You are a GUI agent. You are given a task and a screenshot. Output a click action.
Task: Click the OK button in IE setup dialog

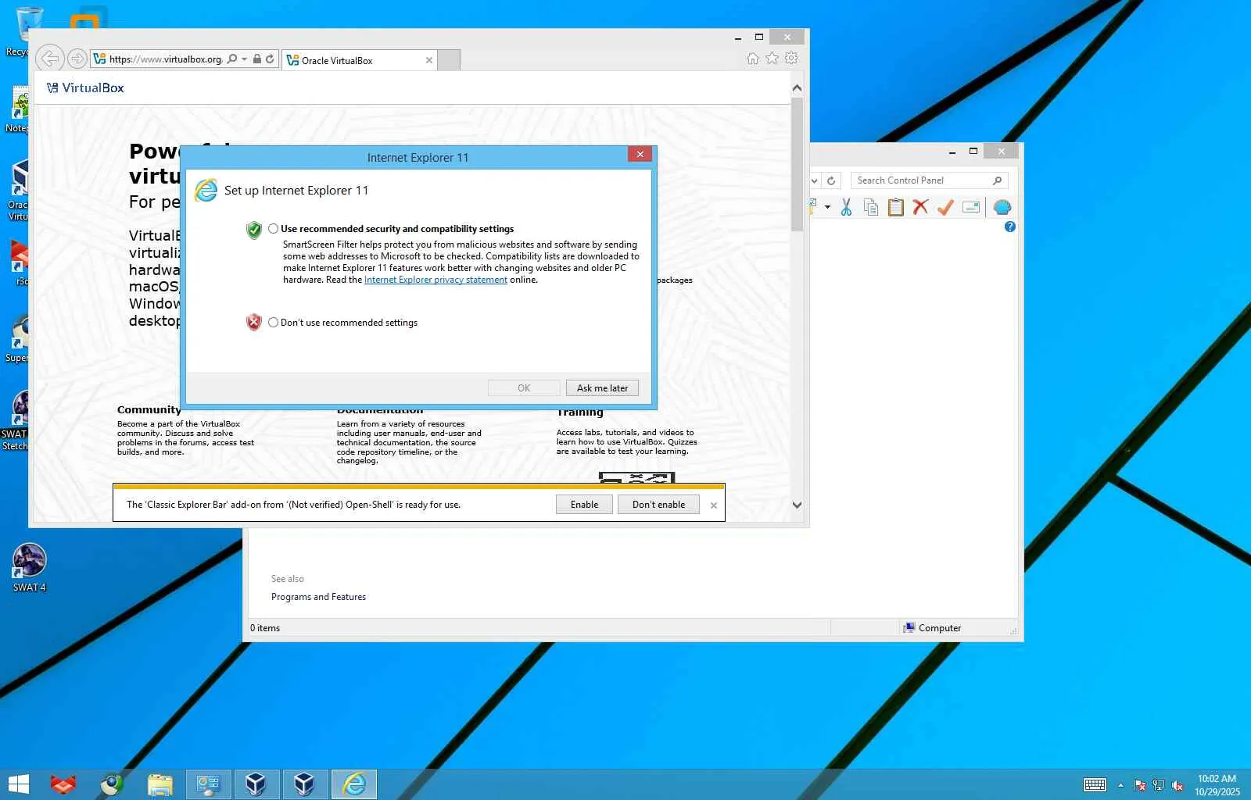524,388
